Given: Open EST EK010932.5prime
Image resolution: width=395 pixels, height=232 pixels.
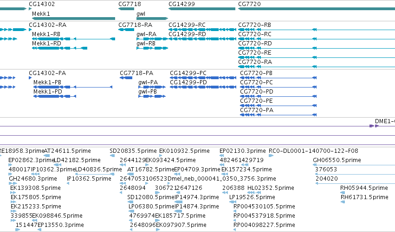Looking at the screenshot, I should tap(184, 151).
